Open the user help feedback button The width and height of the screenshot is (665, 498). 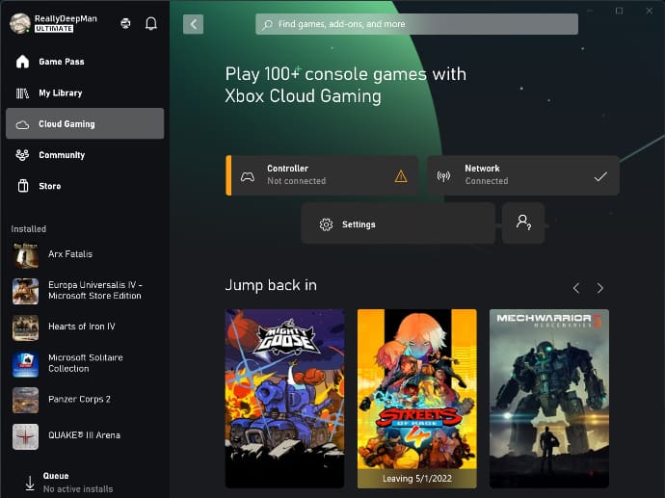coord(523,223)
